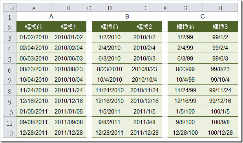Image resolution: width=243 pixels, height=143 pixels.
Task: Select row 7 header
Action: pos(10,80)
